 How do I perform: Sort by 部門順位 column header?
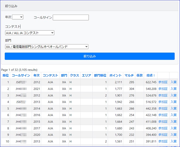[x=100, y=75]
